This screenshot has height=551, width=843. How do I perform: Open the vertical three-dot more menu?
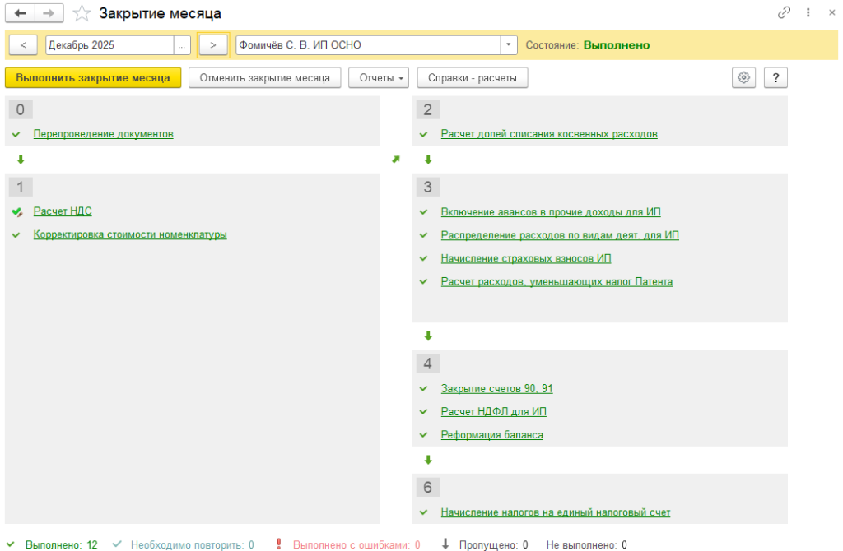[808, 13]
